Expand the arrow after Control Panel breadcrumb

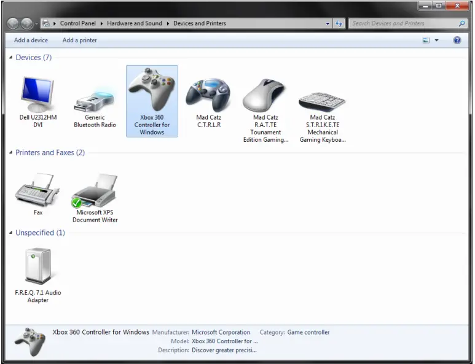[x=101, y=23]
